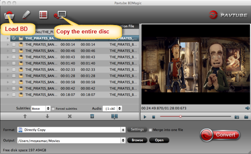Click the 00:24:49:870/01:28:00:673 timecode
The width and height of the screenshot is (251, 154).
[x=164, y=108]
